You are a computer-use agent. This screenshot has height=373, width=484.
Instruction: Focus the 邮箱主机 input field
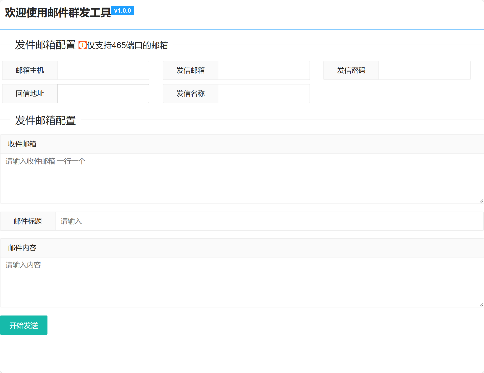[103, 70]
